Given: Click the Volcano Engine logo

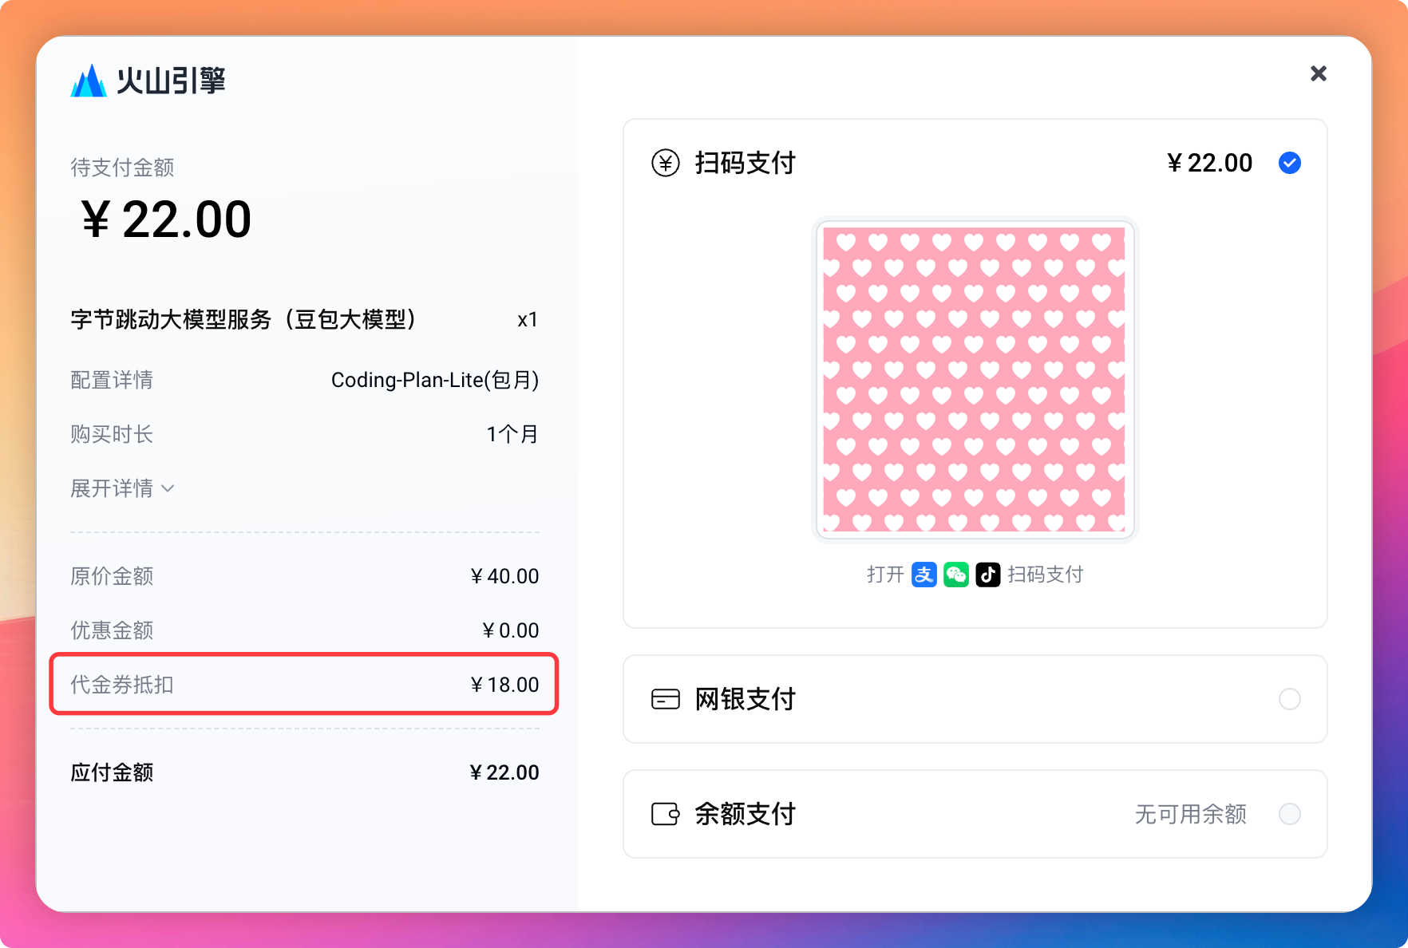Looking at the screenshot, I should 148,81.
